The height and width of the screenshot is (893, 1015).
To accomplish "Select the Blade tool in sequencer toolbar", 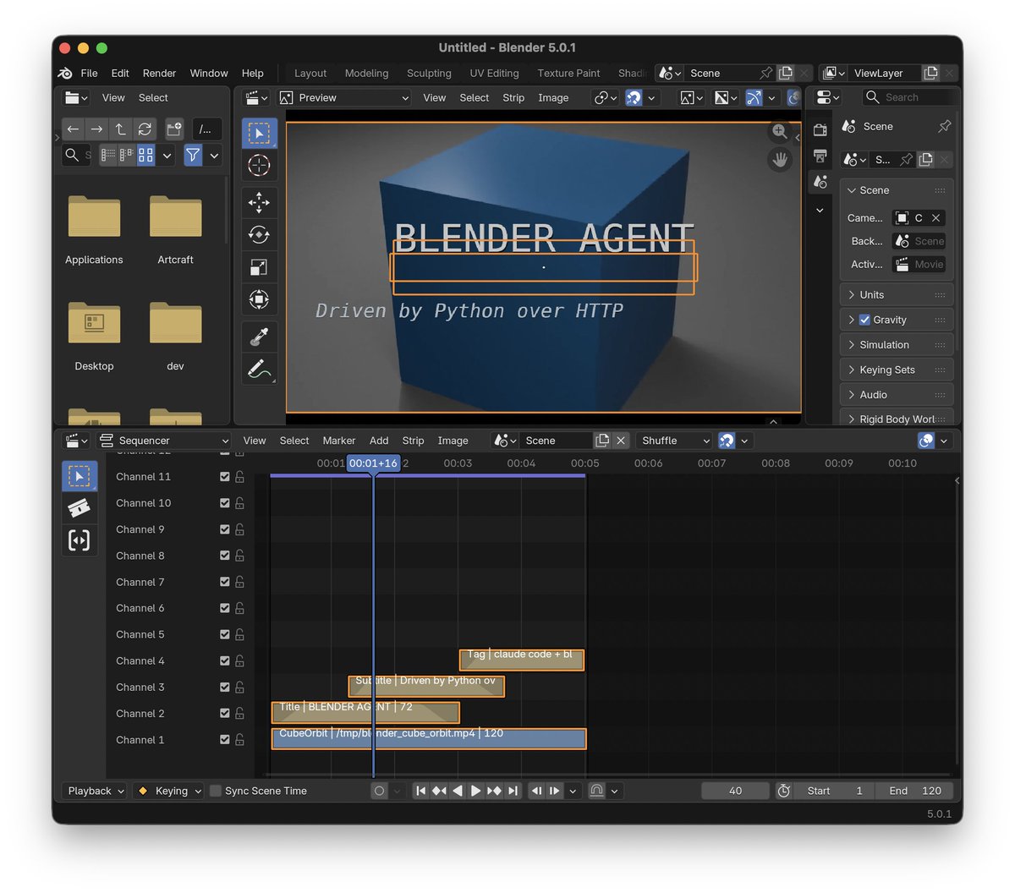I will tap(79, 508).
